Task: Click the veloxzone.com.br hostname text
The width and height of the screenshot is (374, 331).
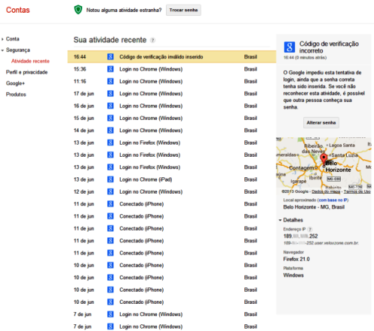Action: (321, 243)
